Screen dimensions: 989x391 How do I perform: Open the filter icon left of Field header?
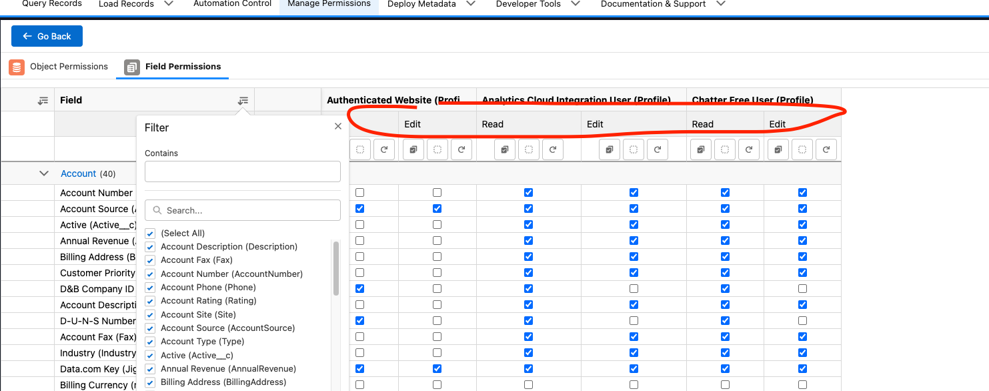pos(43,99)
